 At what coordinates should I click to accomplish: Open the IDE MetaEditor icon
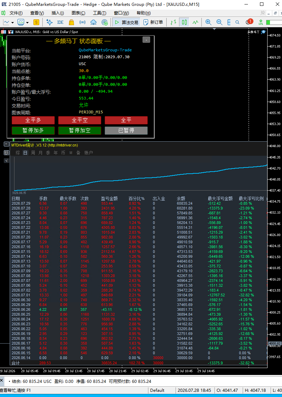60,22
